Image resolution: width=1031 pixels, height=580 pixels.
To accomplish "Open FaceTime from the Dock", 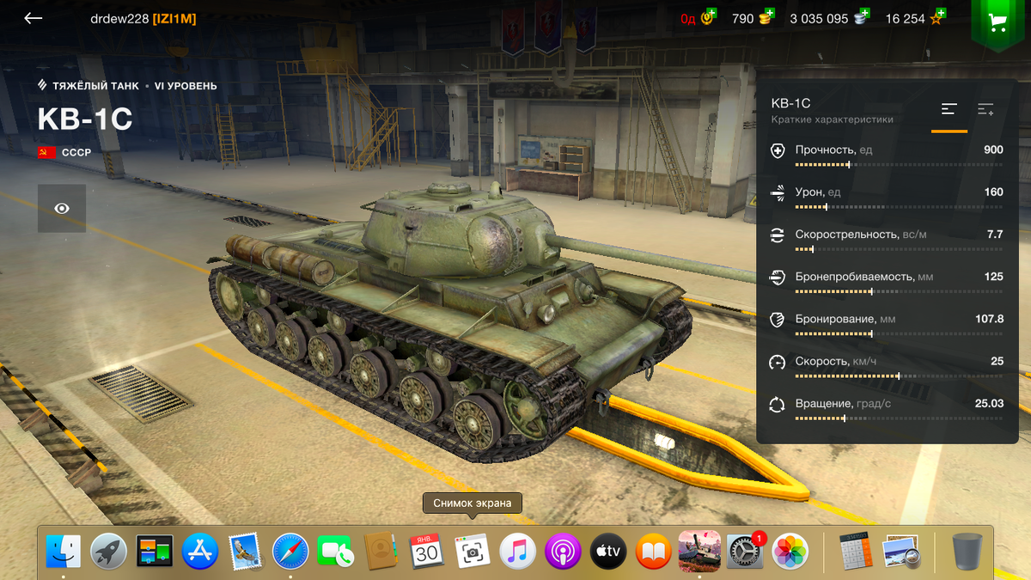I will 335,551.
